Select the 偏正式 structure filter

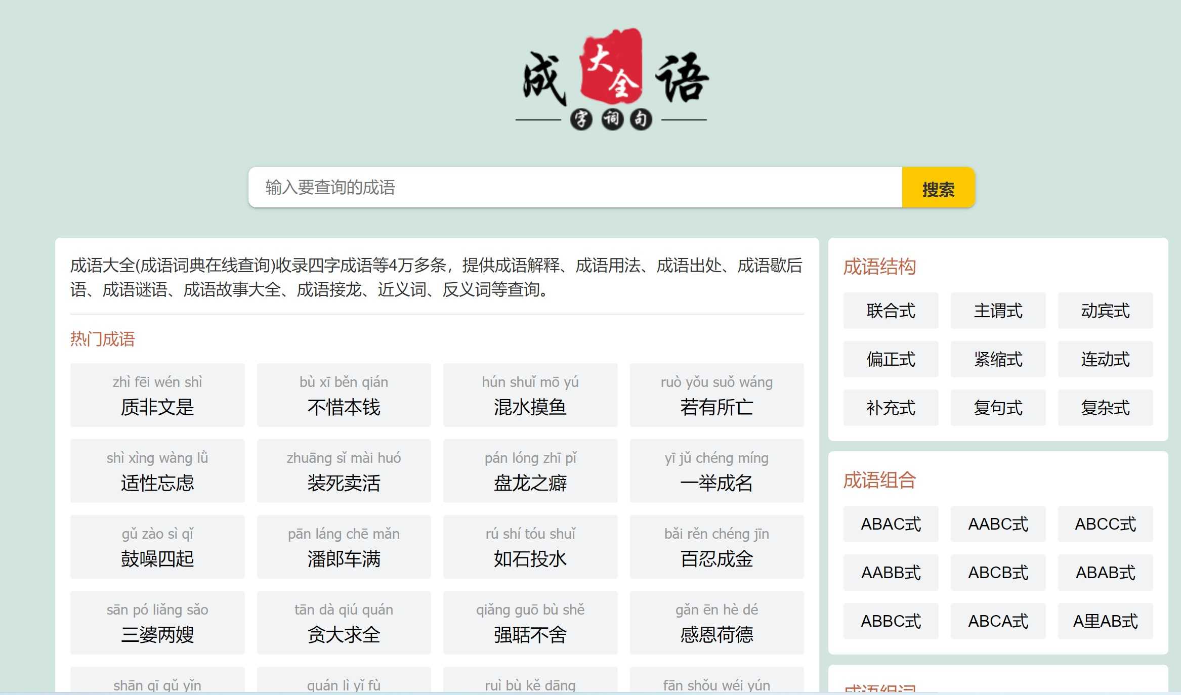pyautogui.click(x=891, y=359)
